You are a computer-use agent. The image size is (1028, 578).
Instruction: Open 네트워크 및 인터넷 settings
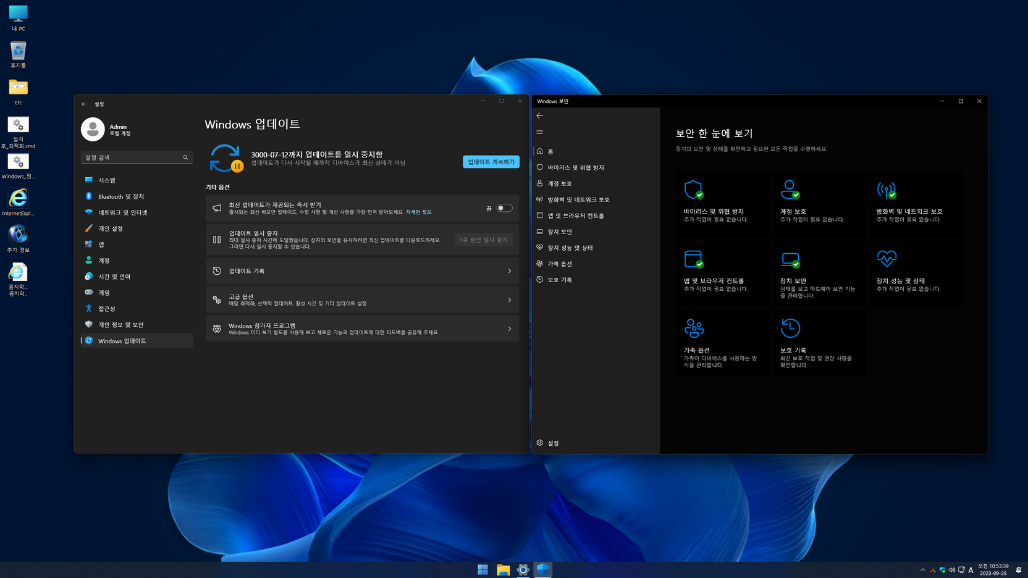tap(137, 212)
